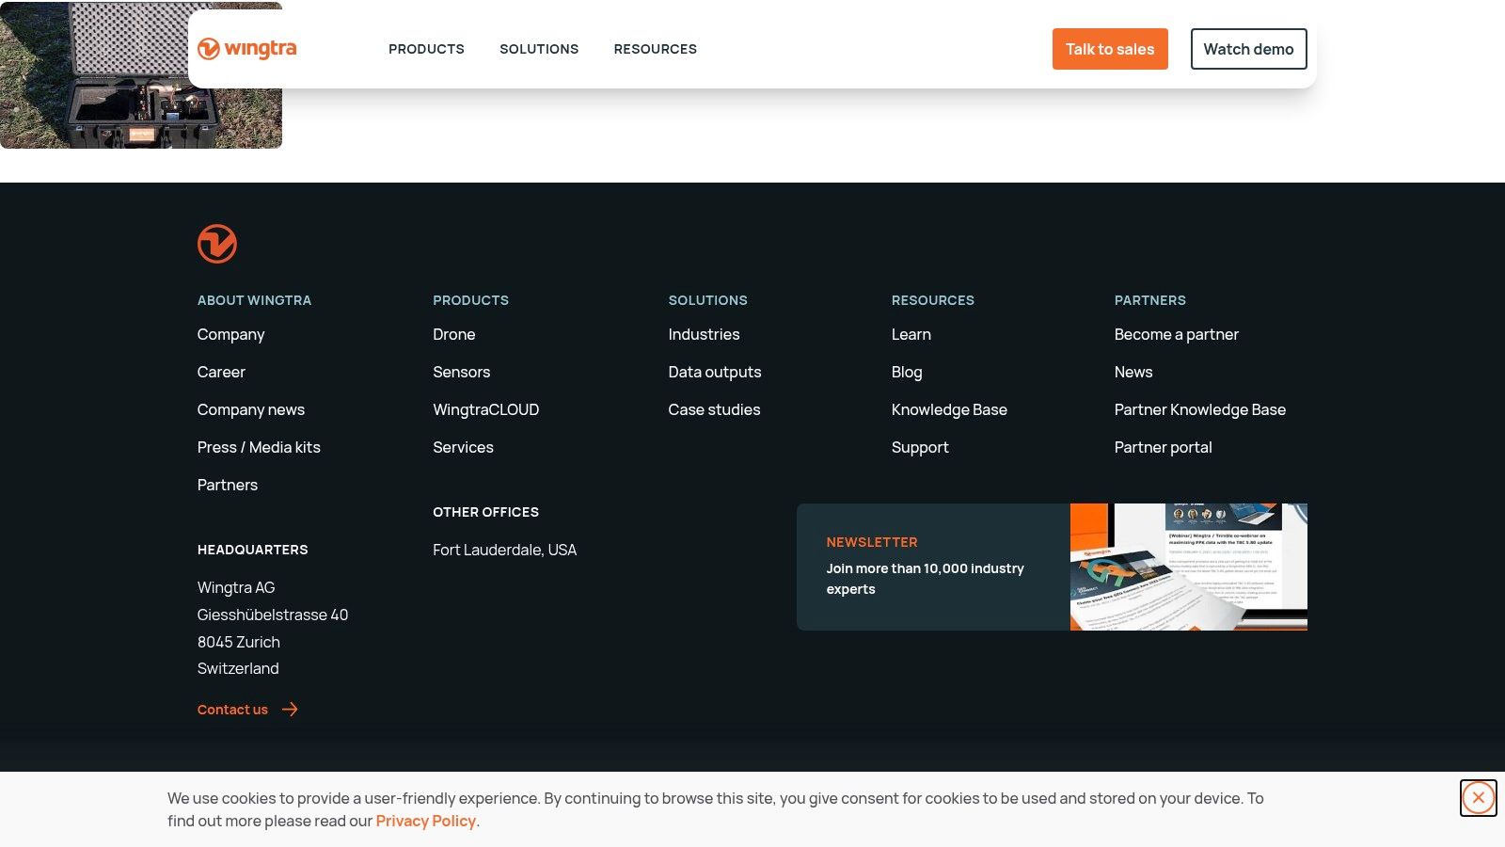Click the Wingtra AG text
The width and height of the screenshot is (1505, 847).
tap(236, 587)
